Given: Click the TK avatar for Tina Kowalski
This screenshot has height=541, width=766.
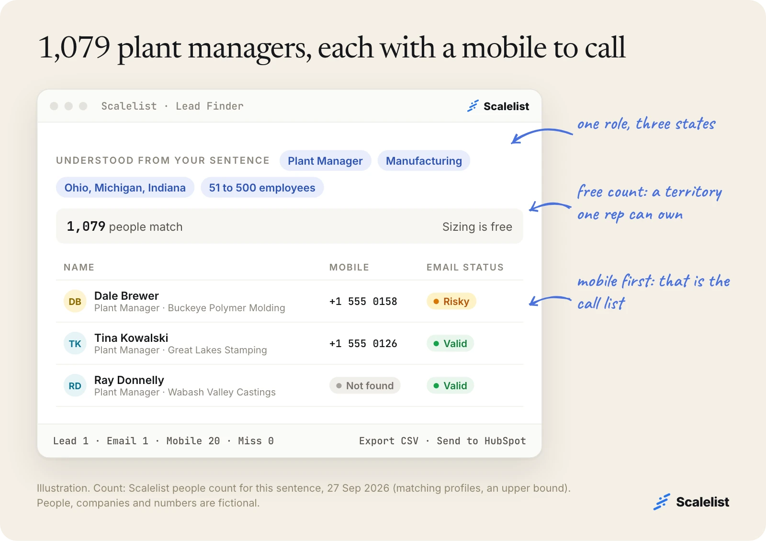Looking at the screenshot, I should tap(75, 344).
